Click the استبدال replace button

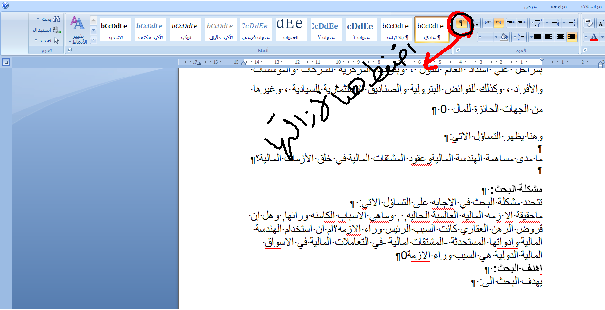coord(47,30)
